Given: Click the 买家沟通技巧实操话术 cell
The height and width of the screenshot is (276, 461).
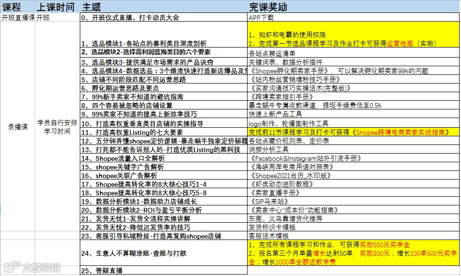Looking at the screenshot, I should click(353, 88).
